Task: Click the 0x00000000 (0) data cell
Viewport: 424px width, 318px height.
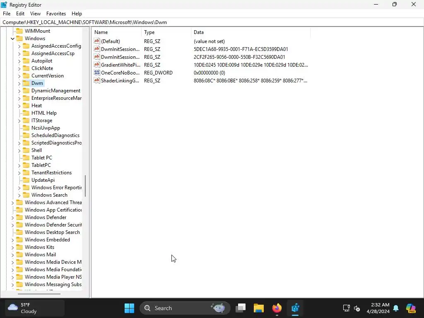Action: (209, 73)
